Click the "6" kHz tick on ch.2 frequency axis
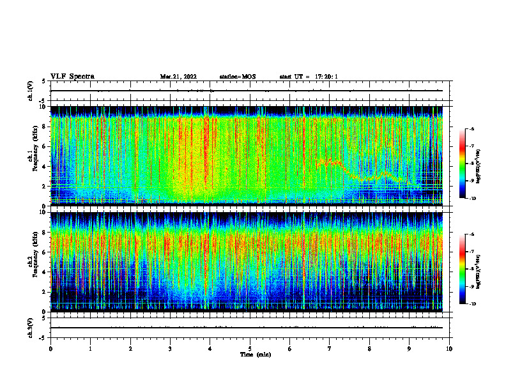This screenshot has width=506, height=391. (x=44, y=252)
